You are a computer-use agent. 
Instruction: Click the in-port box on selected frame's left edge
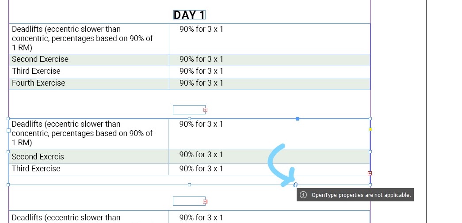tap(8, 130)
